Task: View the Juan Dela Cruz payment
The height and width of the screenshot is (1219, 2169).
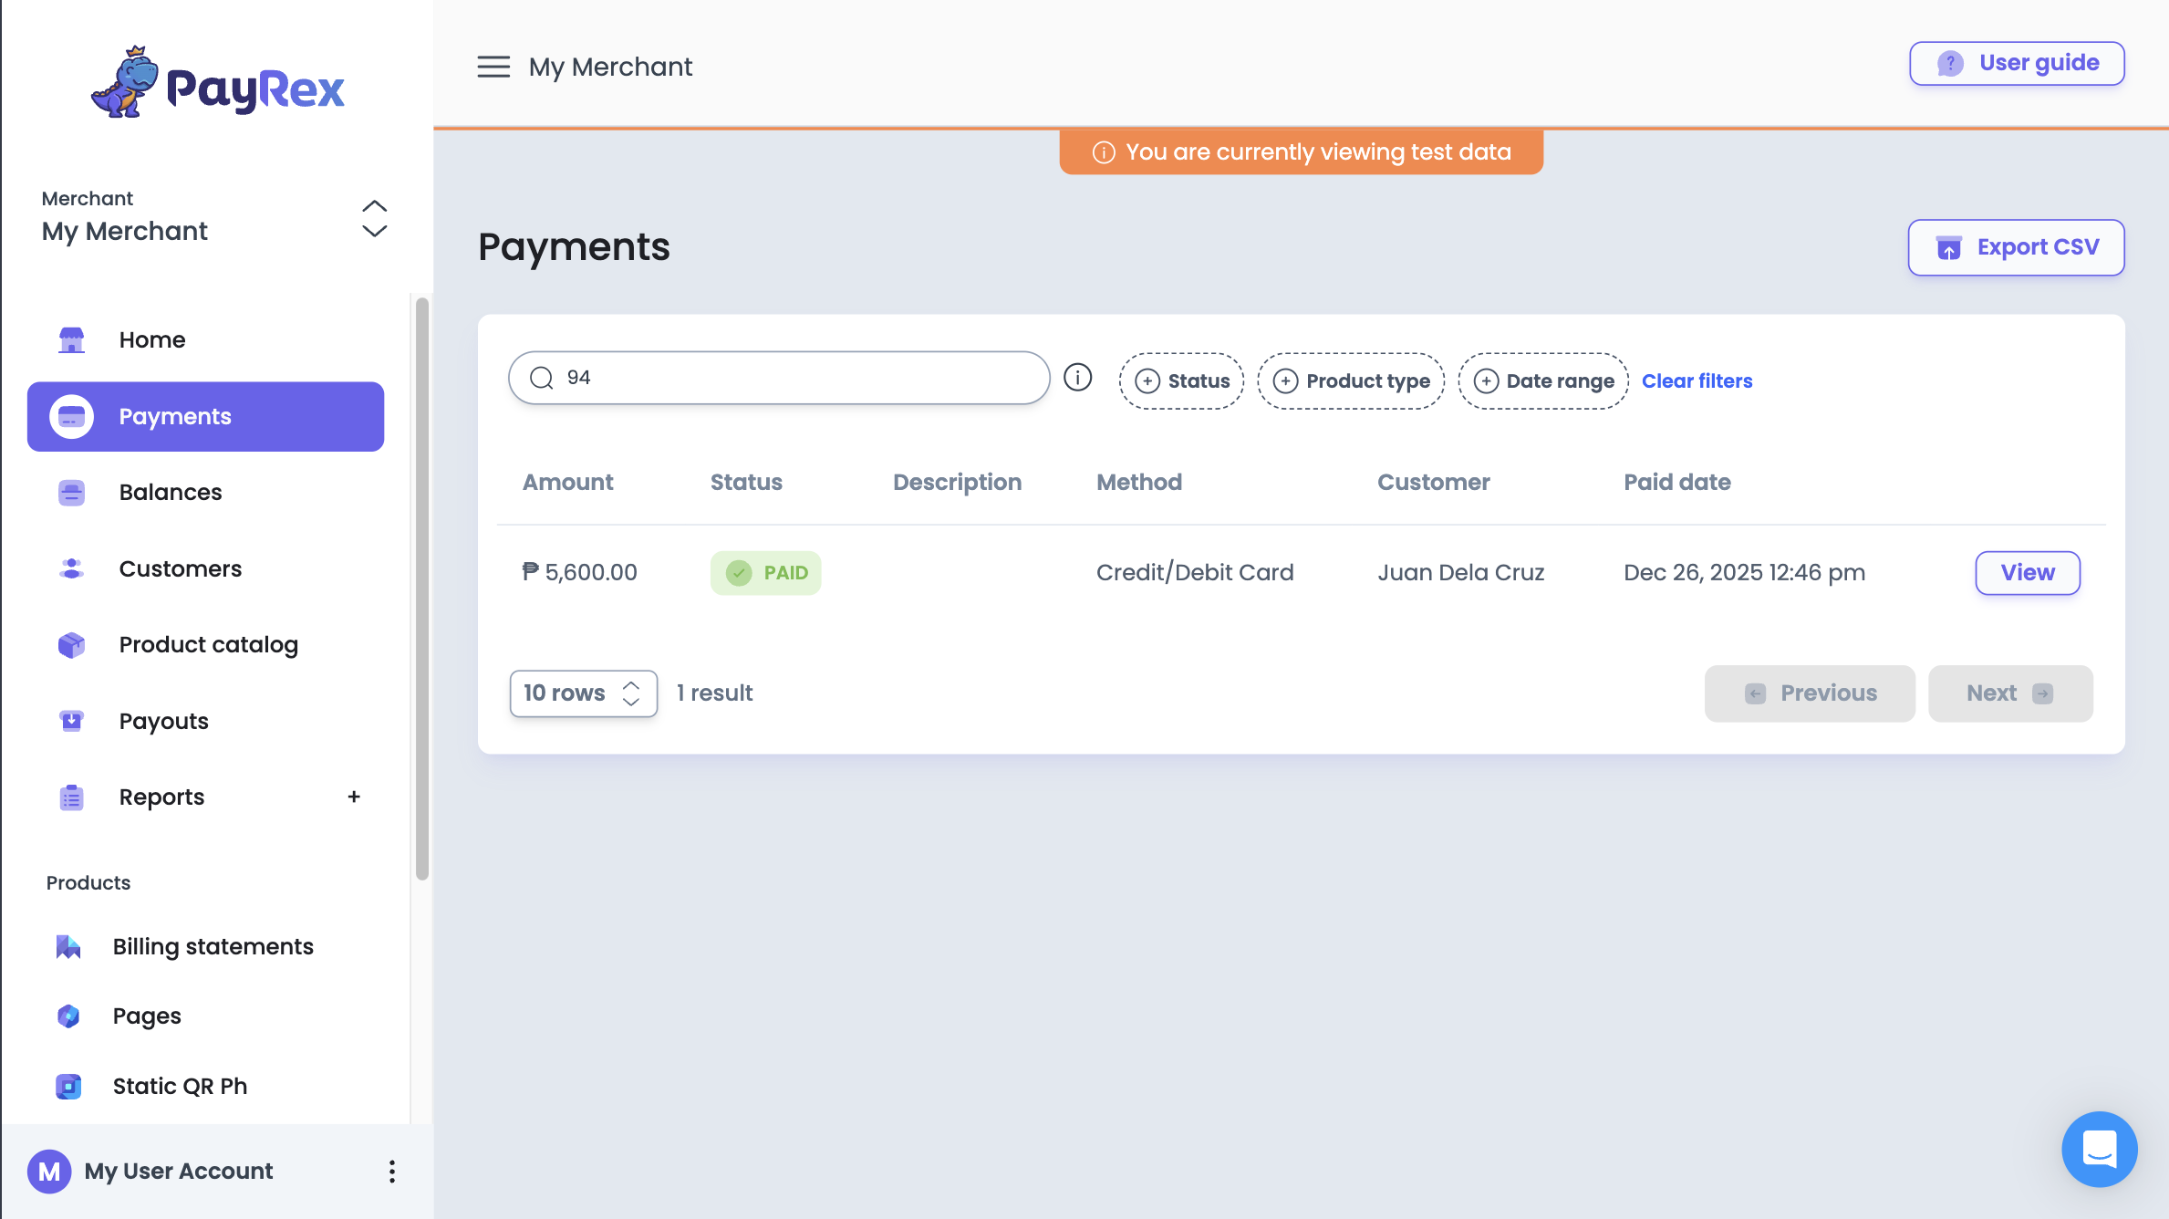Action: (x=2027, y=572)
